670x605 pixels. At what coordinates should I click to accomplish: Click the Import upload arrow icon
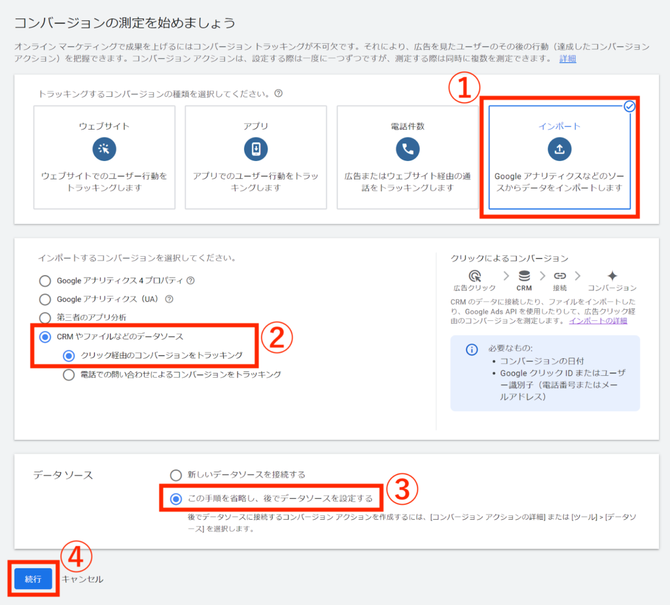[x=559, y=149]
